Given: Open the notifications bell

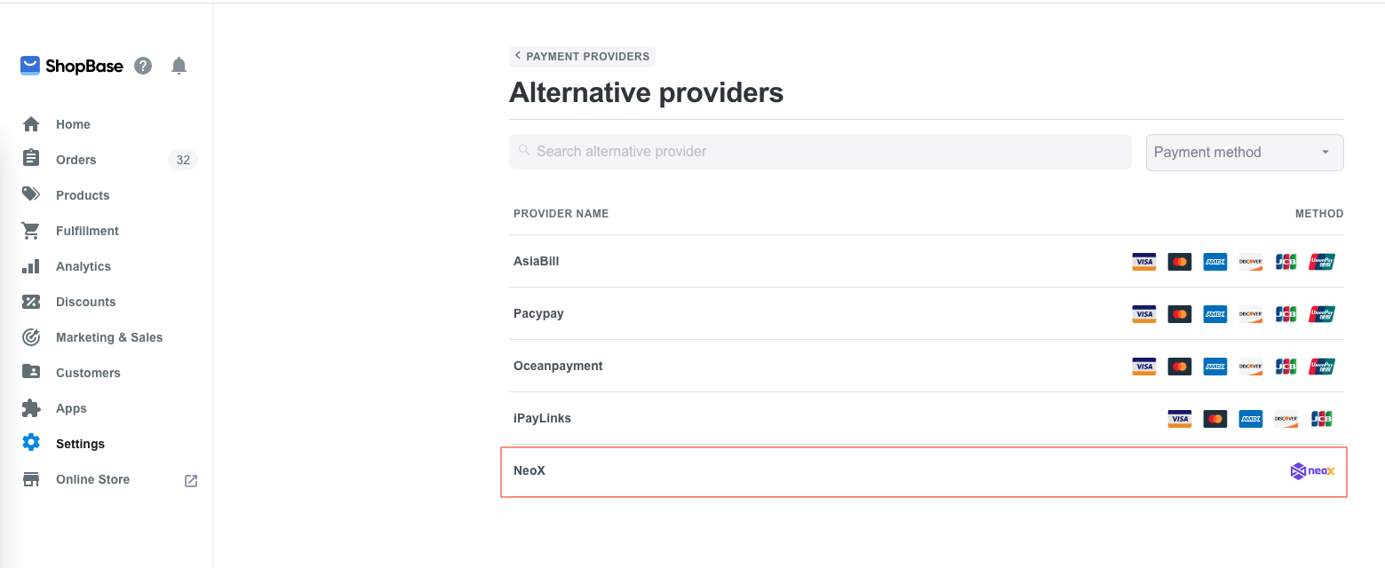Looking at the screenshot, I should coord(179,66).
